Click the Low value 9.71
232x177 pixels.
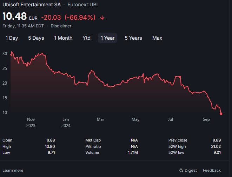click(x=51, y=152)
